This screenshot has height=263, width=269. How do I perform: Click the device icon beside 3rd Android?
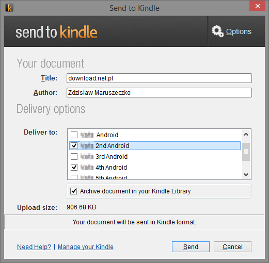tap(87, 157)
